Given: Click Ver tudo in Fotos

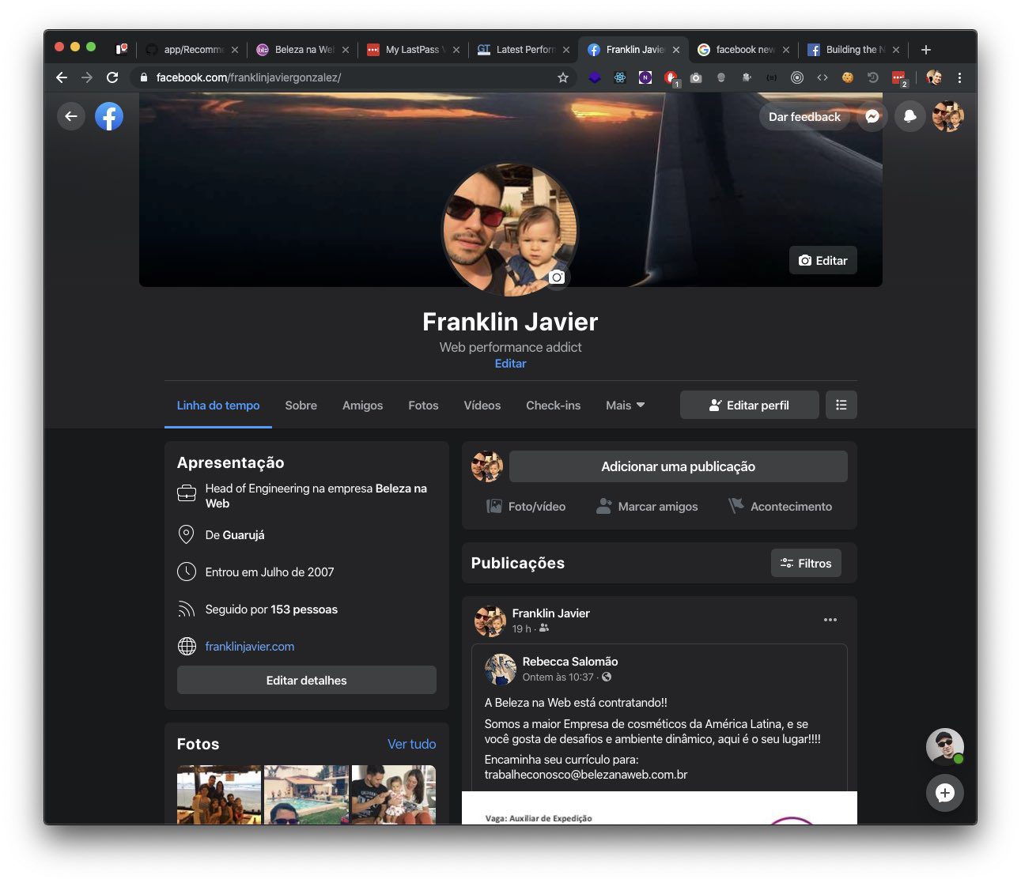Looking at the screenshot, I should pos(411,744).
